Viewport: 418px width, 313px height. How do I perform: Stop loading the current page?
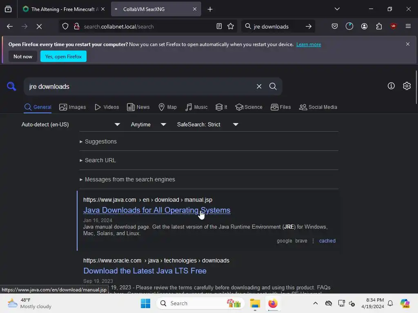[x=39, y=26]
